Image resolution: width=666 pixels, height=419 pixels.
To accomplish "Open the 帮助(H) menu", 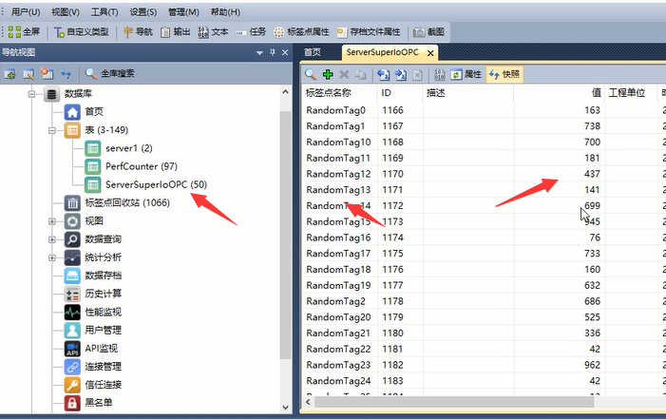I will (x=225, y=12).
